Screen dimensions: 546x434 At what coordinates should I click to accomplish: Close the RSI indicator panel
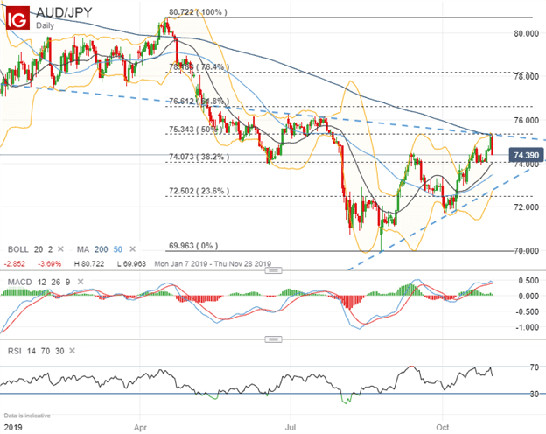[72, 351]
